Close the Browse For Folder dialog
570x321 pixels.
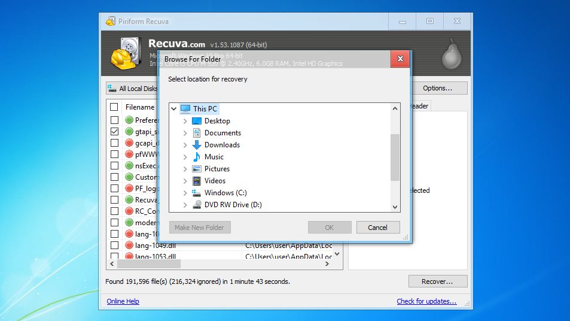tap(400, 59)
